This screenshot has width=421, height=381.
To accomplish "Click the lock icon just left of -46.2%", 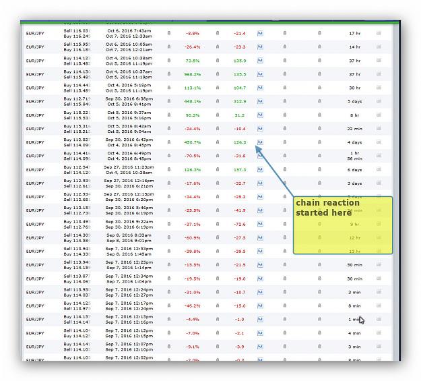I will pyautogui.click(x=169, y=305).
